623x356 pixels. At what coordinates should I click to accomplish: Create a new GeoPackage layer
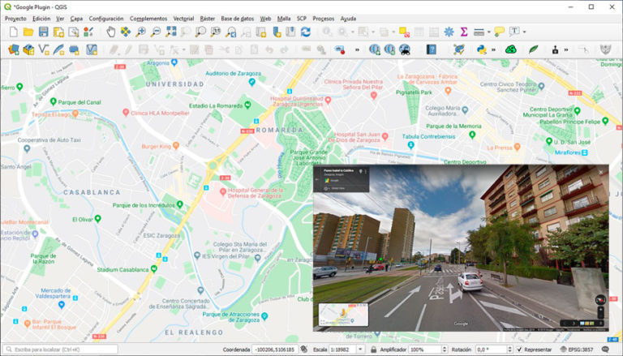pos(28,49)
